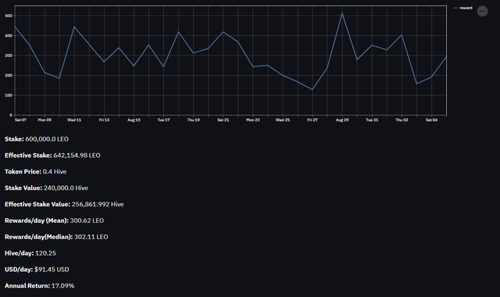The image size is (500, 297).
Task: Select Rewards/day(Median) 302.11 LEO
Action: tap(56, 237)
